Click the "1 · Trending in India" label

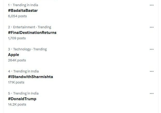pyautogui.click(x=23, y=5)
